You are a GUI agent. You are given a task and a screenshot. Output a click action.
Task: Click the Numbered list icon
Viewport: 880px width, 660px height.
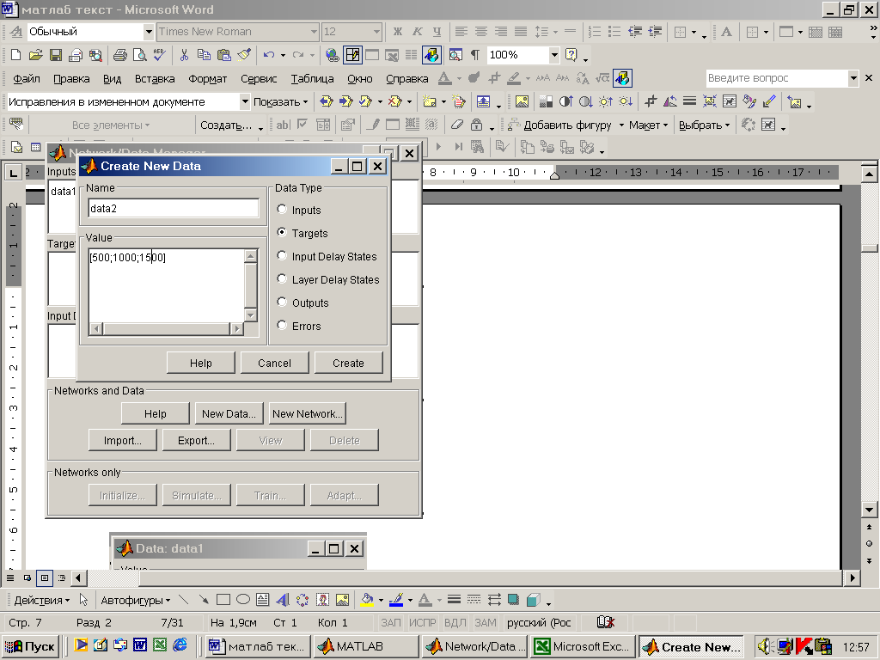click(x=595, y=32)
